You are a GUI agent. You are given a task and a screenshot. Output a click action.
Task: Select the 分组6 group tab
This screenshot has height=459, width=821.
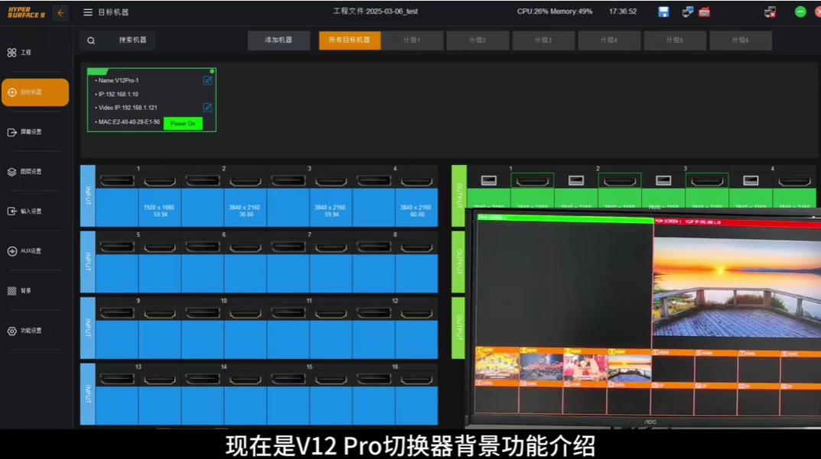pos(740,40)
